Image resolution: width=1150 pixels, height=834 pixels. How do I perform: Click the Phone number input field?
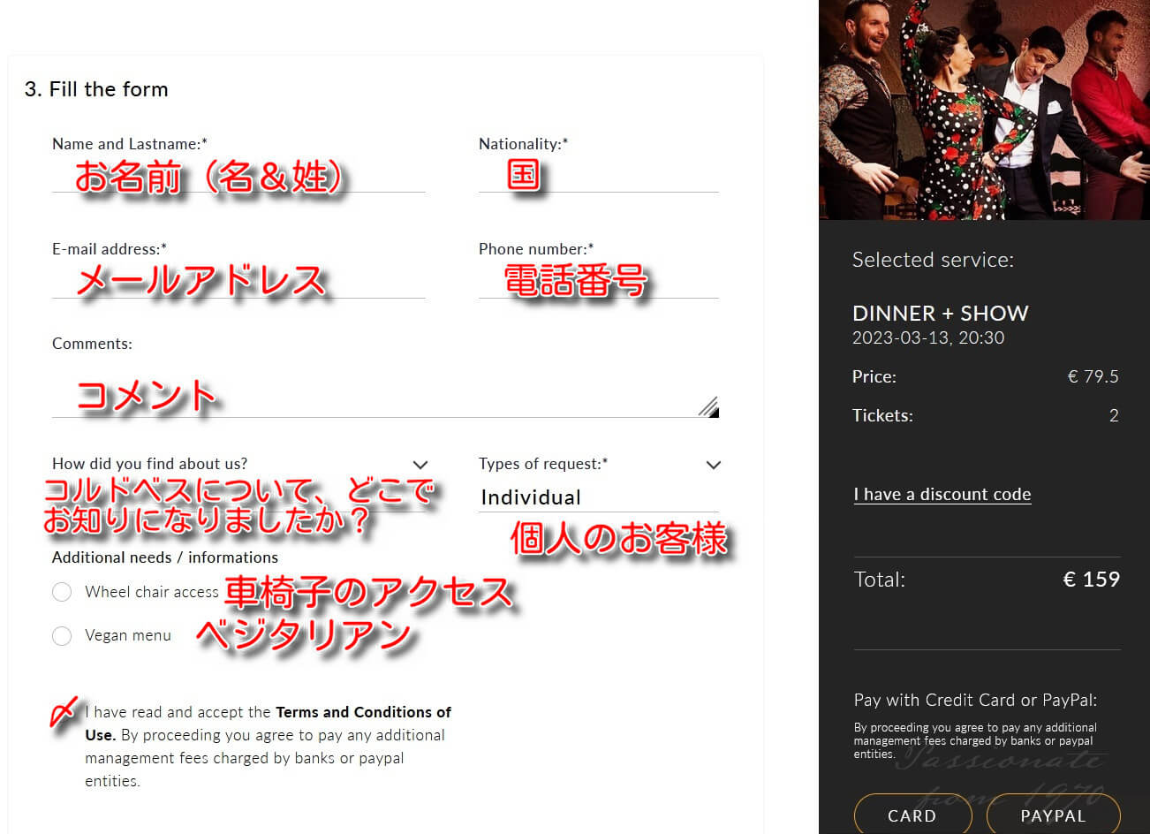coord(598,283)
